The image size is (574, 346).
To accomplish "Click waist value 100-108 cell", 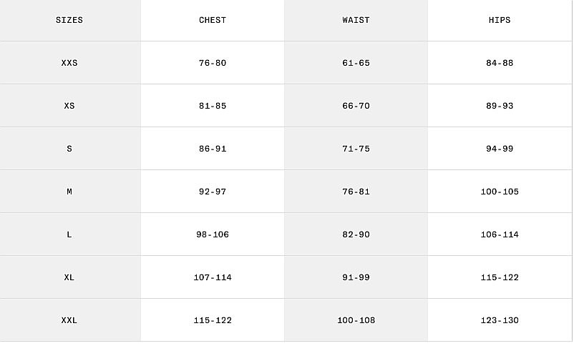I will (x=356, y=320).
